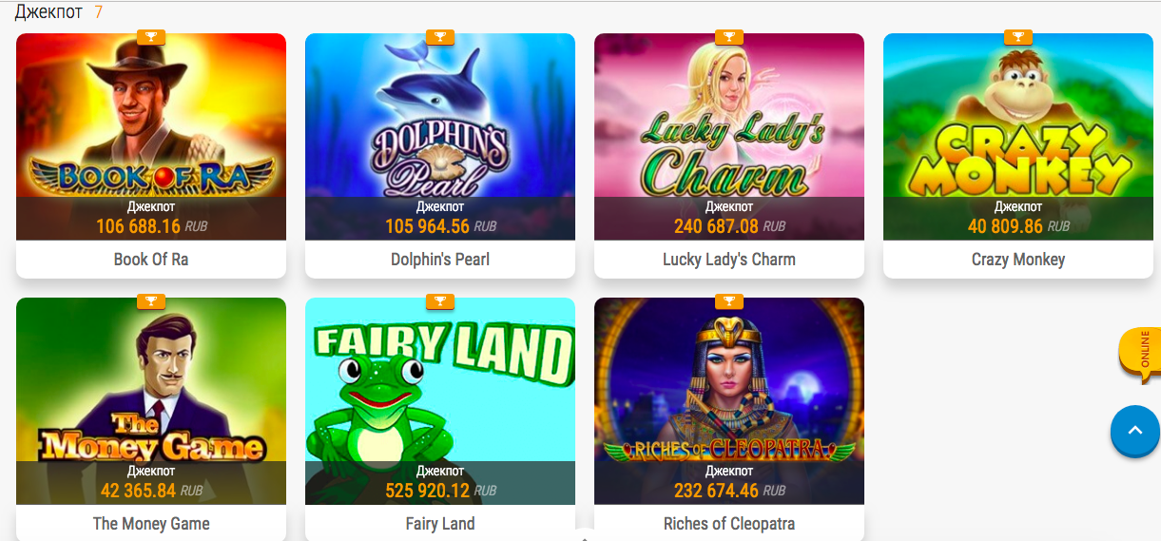Open the yellow ONLINE chat bubble
The image size is (1161, 541).
point(1141,353)
